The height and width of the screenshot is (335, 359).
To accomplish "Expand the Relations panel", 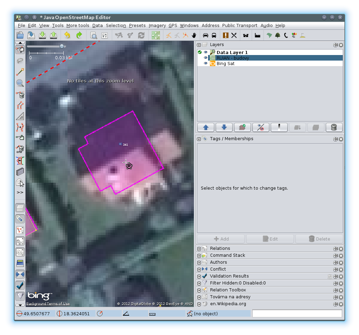I will [x=199, y=249].
